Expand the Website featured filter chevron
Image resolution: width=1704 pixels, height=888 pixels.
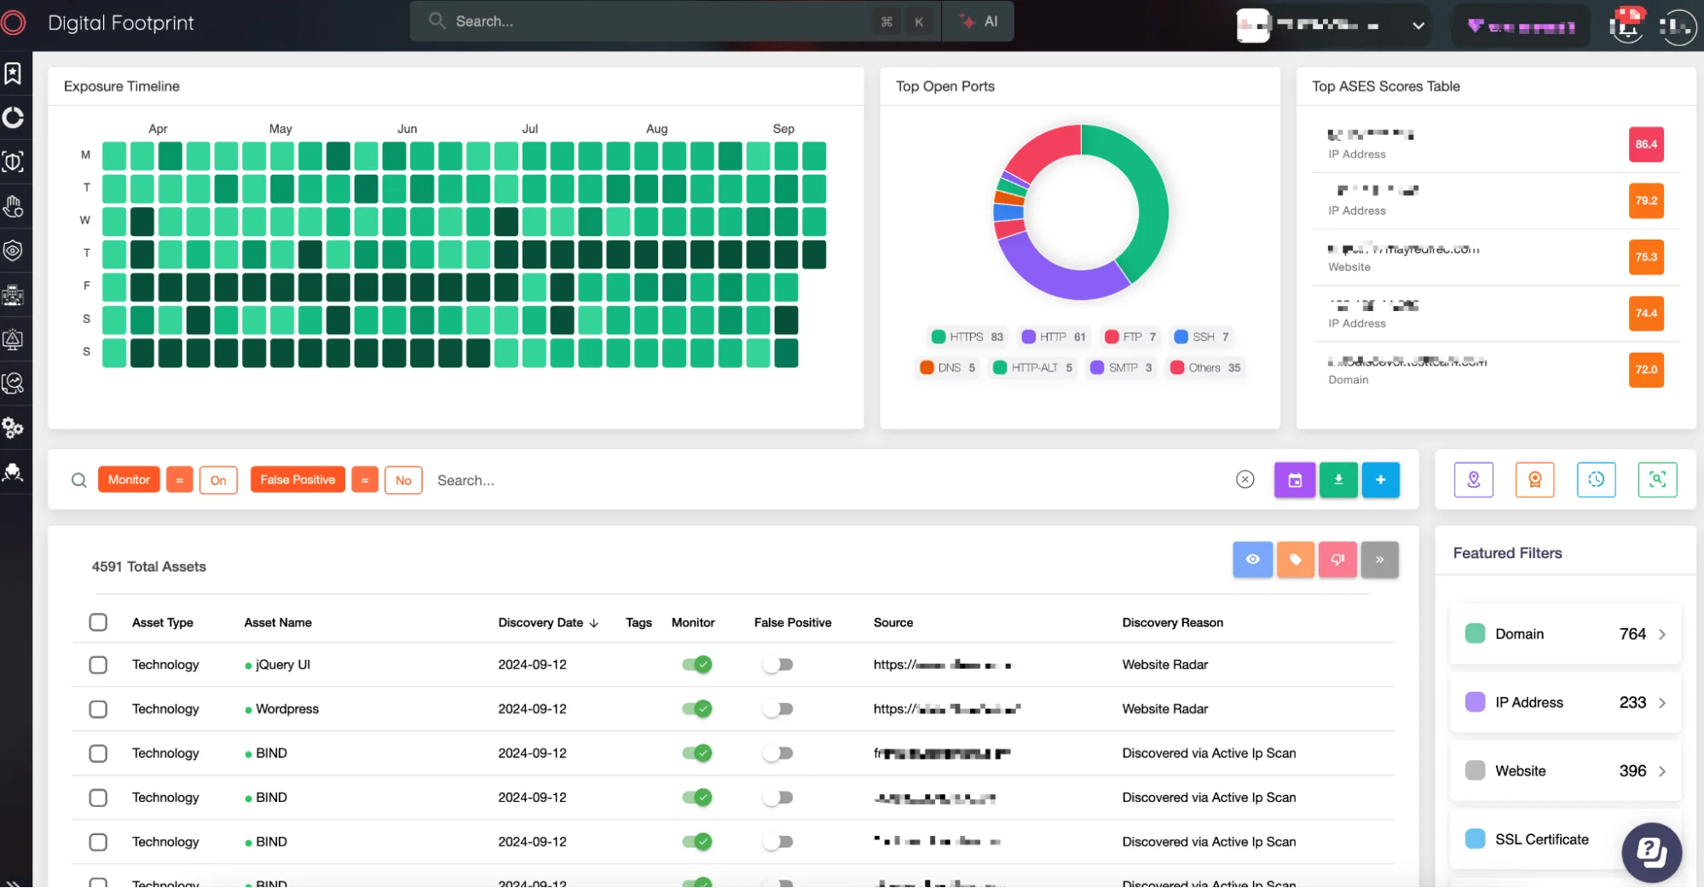click(x=1662, y=771)
